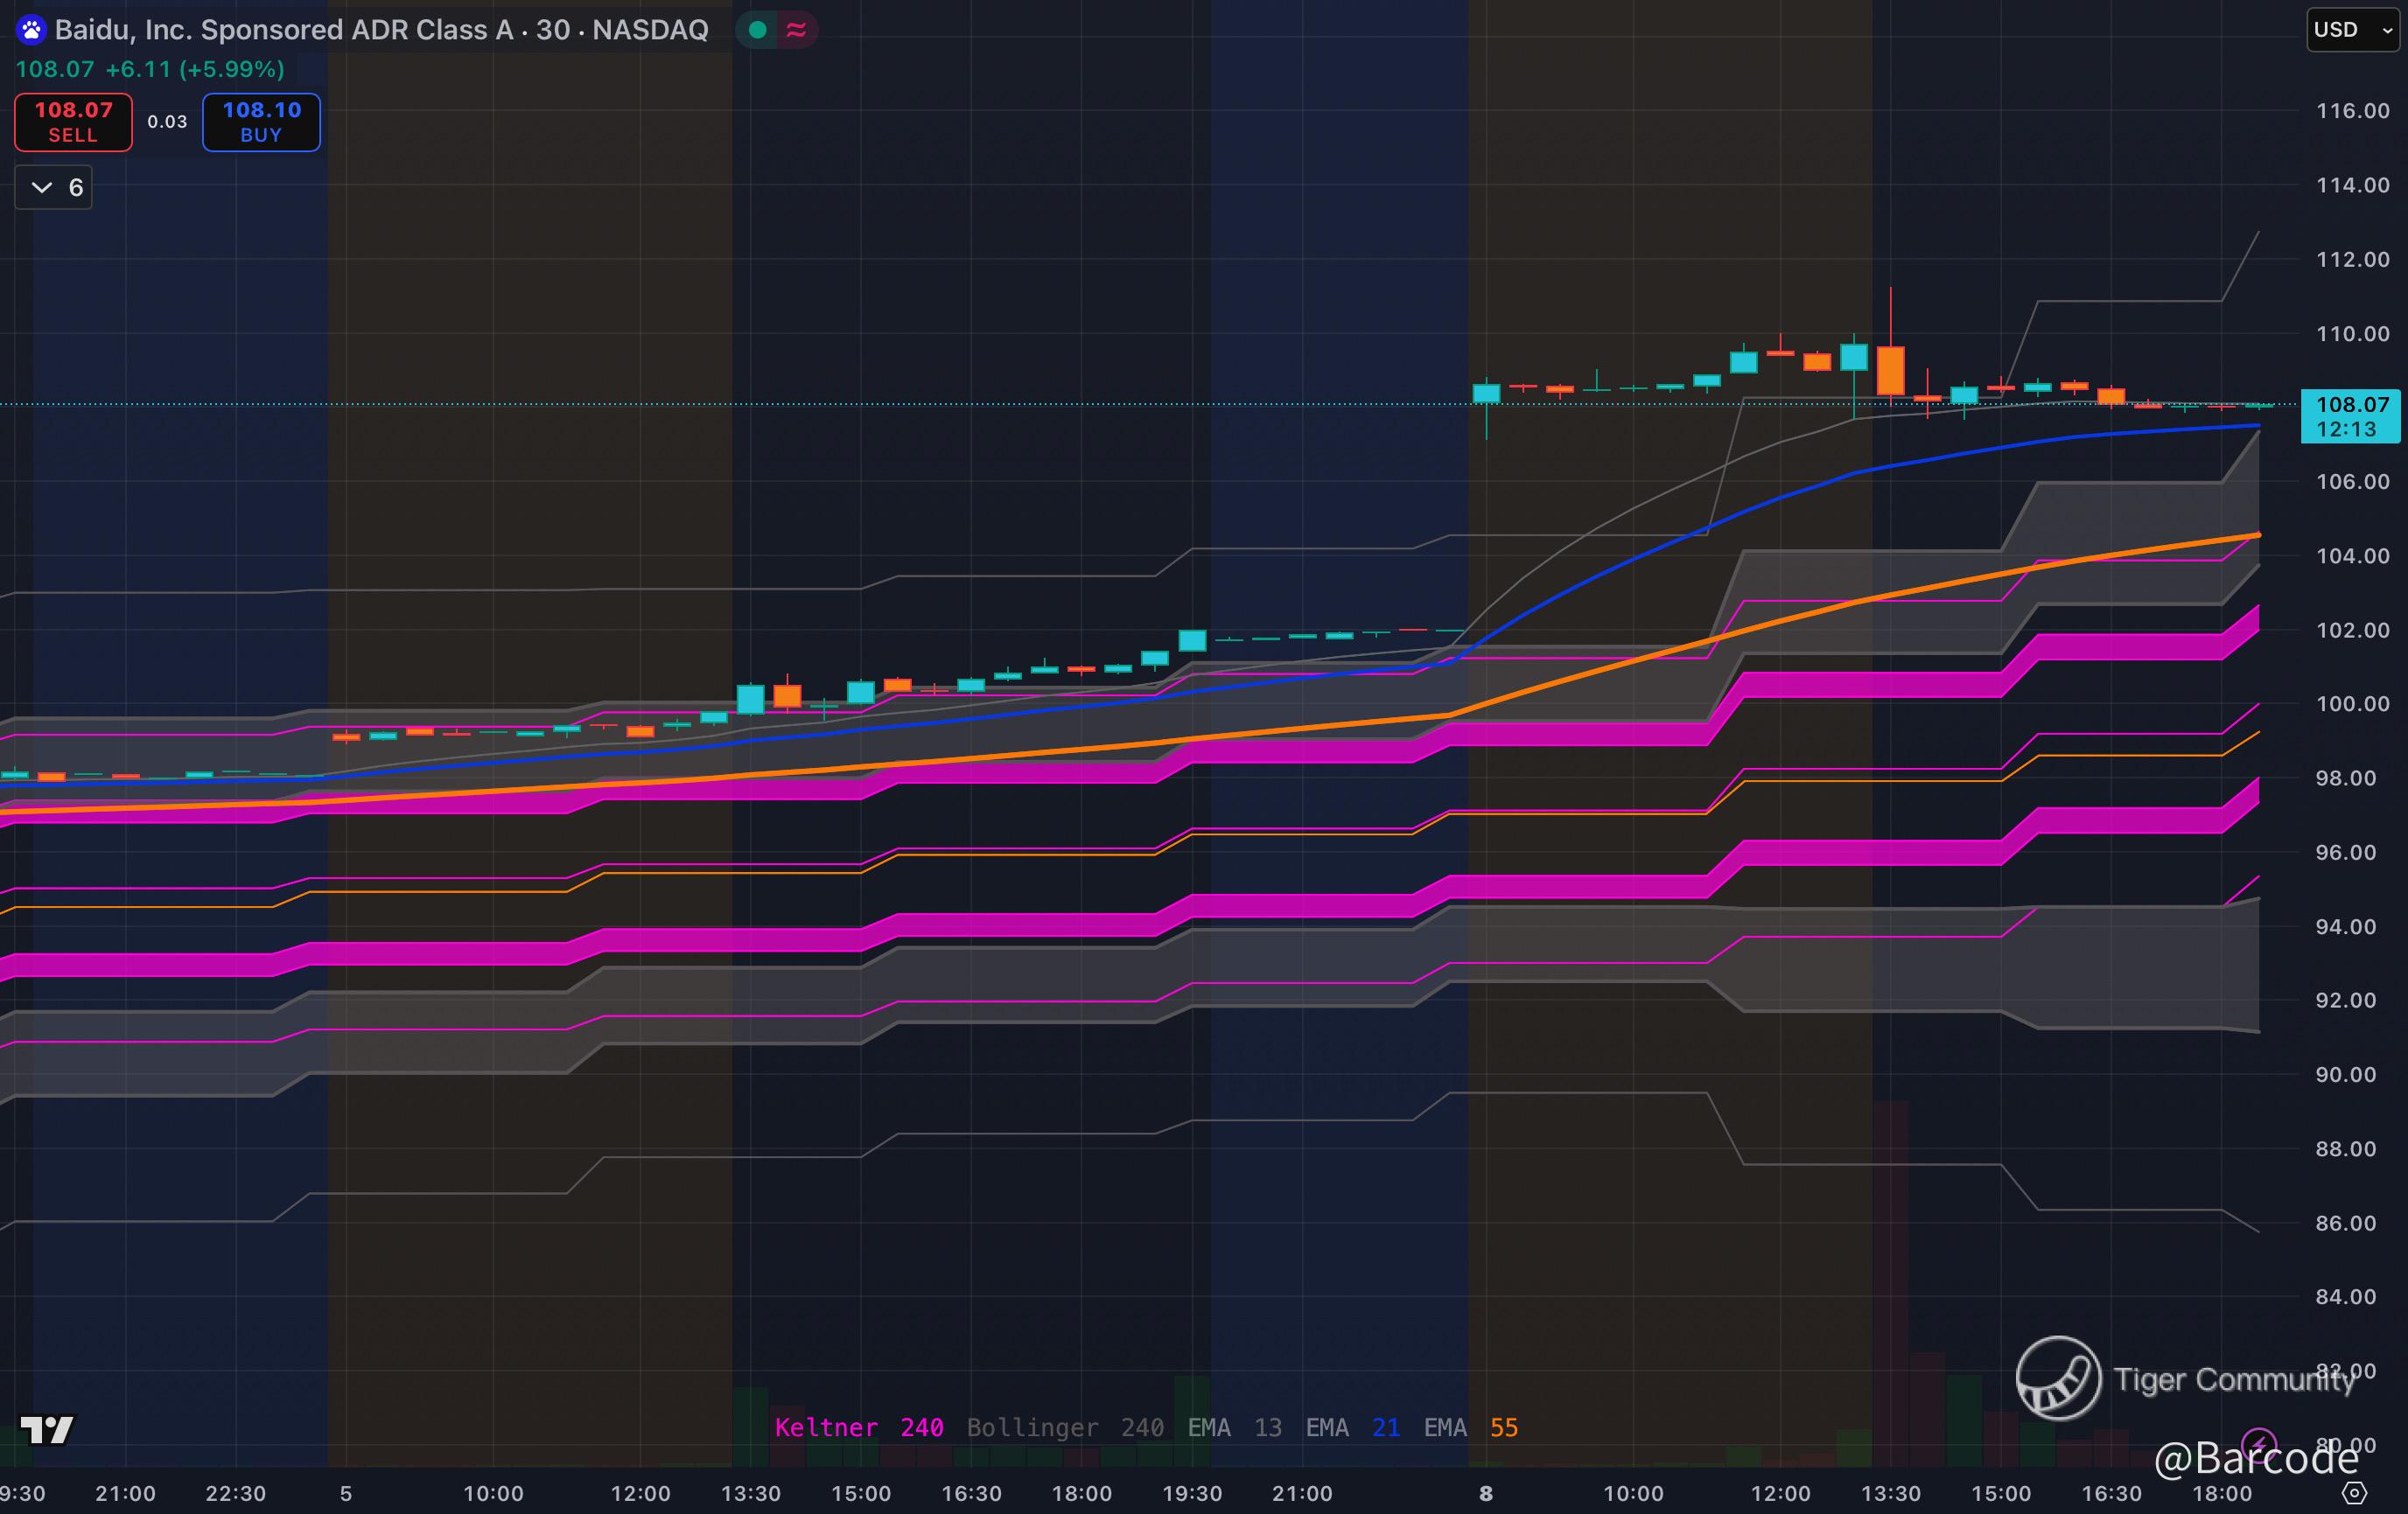This screenshot has height=1514, width=2408.
Task: Click the 110.00 price scale level
Action: [x=2352, y=334]
